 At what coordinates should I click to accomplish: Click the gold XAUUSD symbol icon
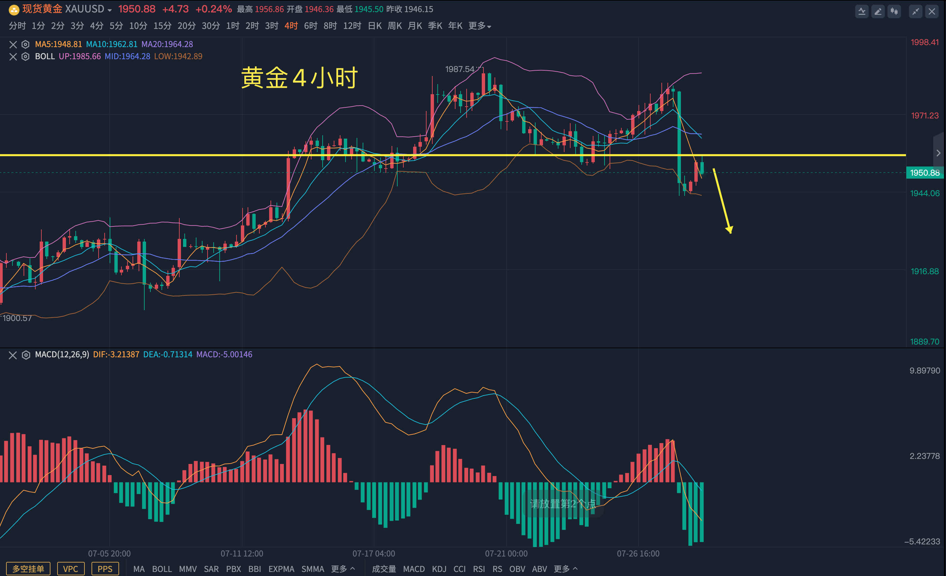[14, 10]
